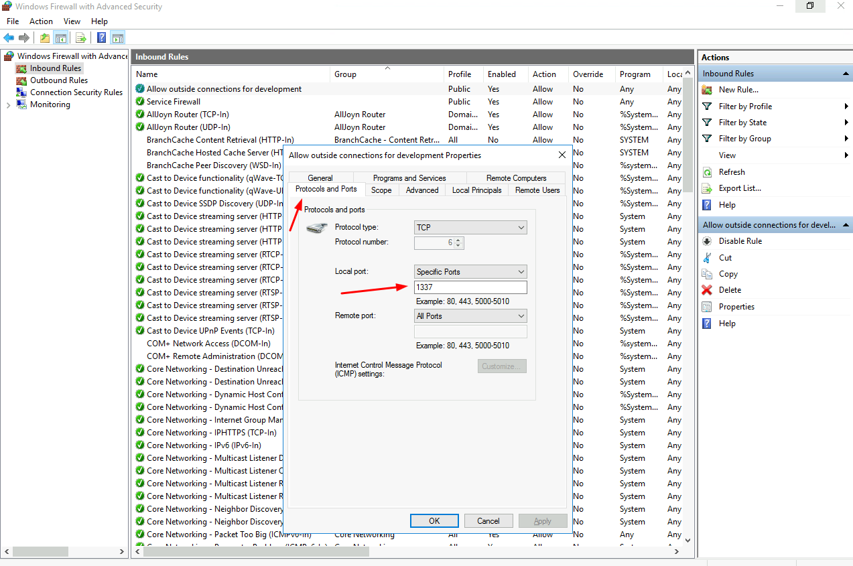The image size is (853, 566).
Task: Click the Cancel button in the dialog
Action: pyautogui.click(x=488, y=521)
